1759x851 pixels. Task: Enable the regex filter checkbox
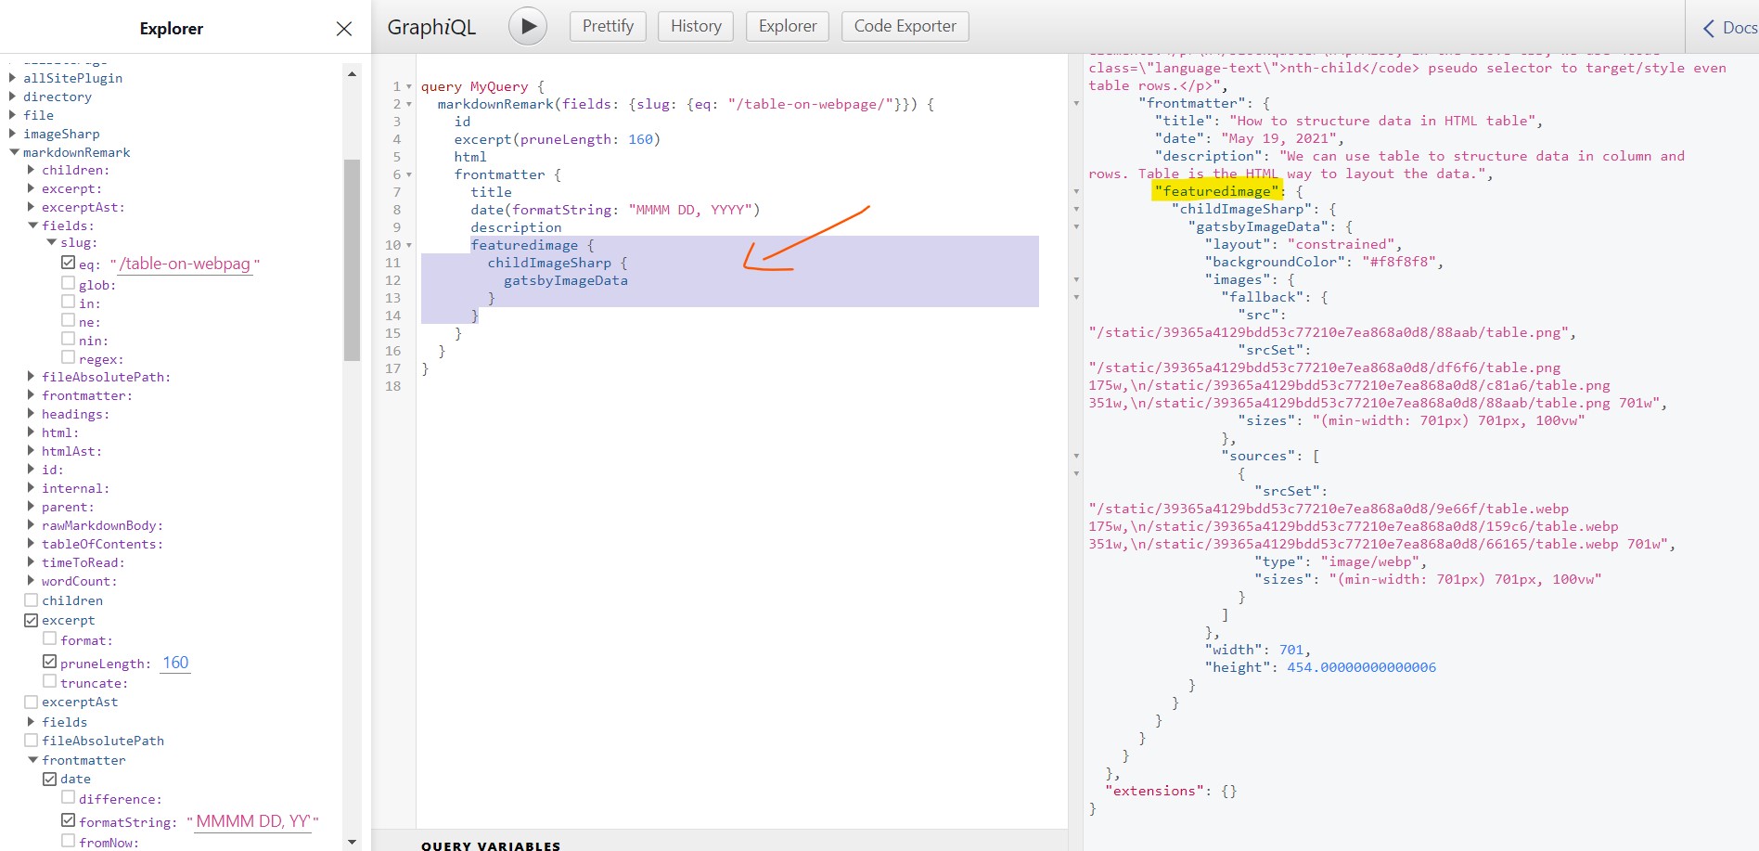pyautogui.click(x=68, y=357)
